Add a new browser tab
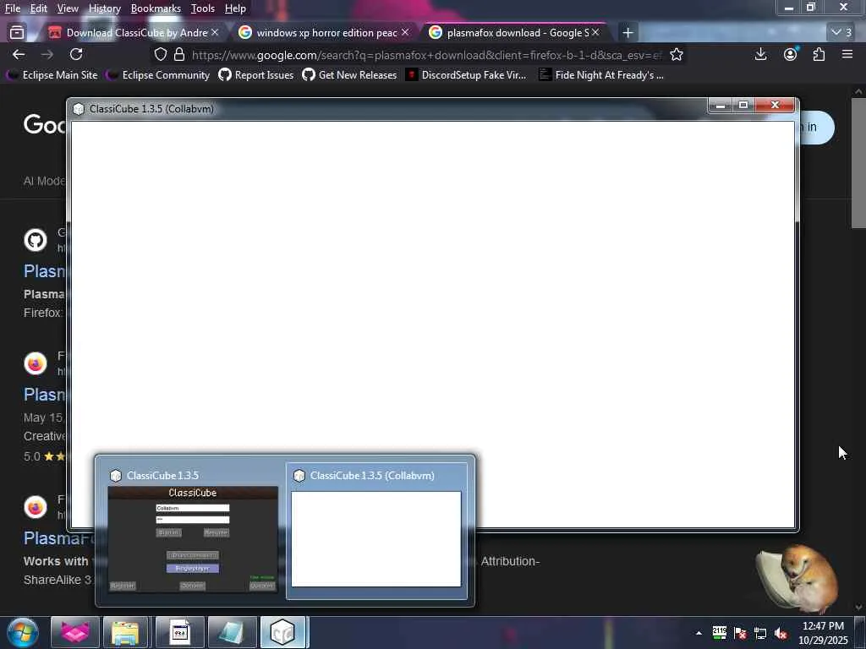This screenshot has height=649, width=866. click(x=628, y=33)
